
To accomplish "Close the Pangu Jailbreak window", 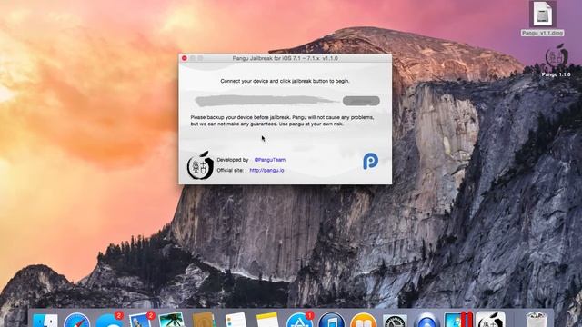I will (x=185, y=58).
